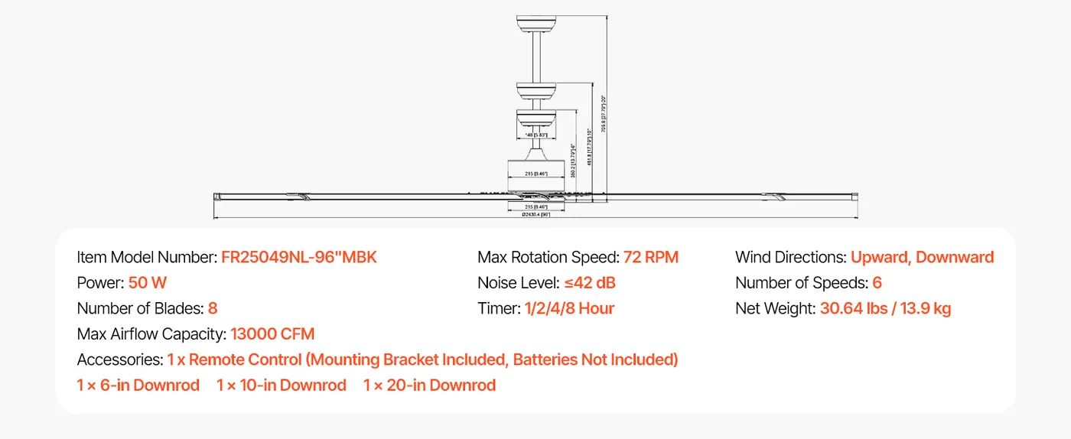
Task: Click the Number of Blades value 8
Action: [x=213, y=308]
